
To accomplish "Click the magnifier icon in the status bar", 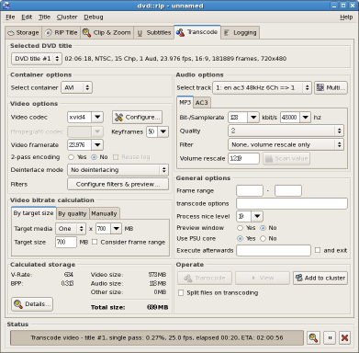I will [313, 338].
